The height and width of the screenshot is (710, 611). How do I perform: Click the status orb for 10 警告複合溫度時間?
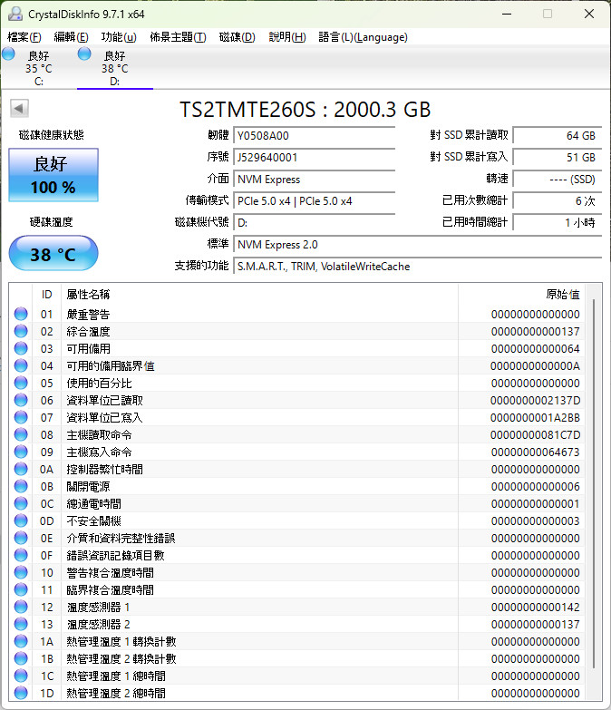[x=21, y=572]
